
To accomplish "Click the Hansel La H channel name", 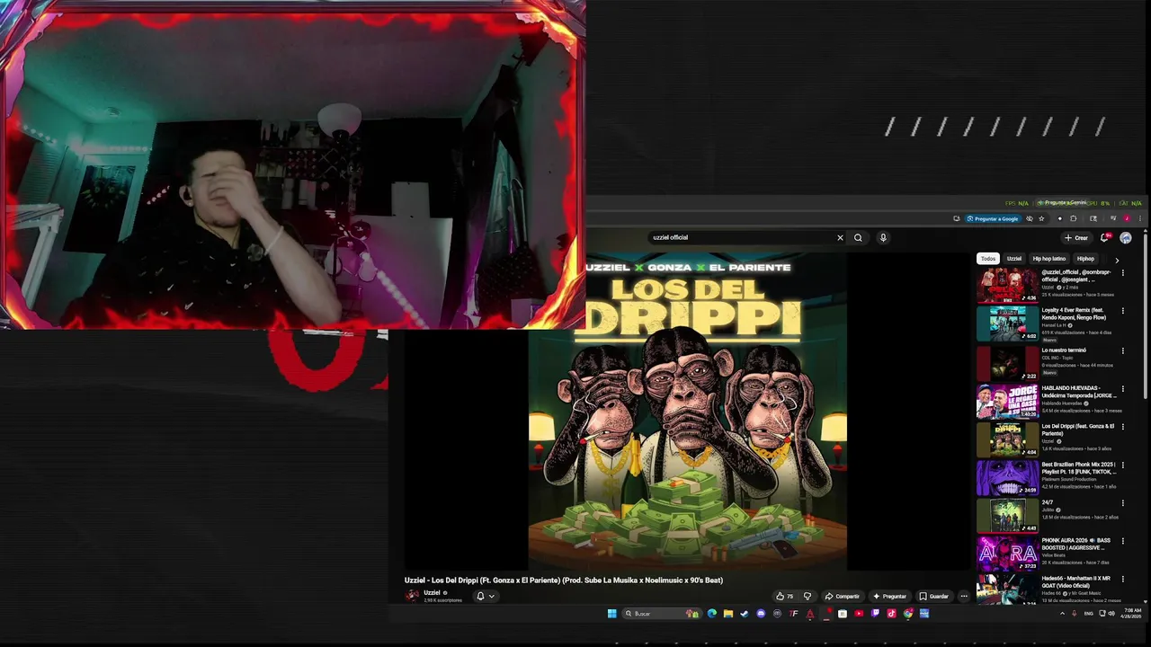I will click(1054, 325).
